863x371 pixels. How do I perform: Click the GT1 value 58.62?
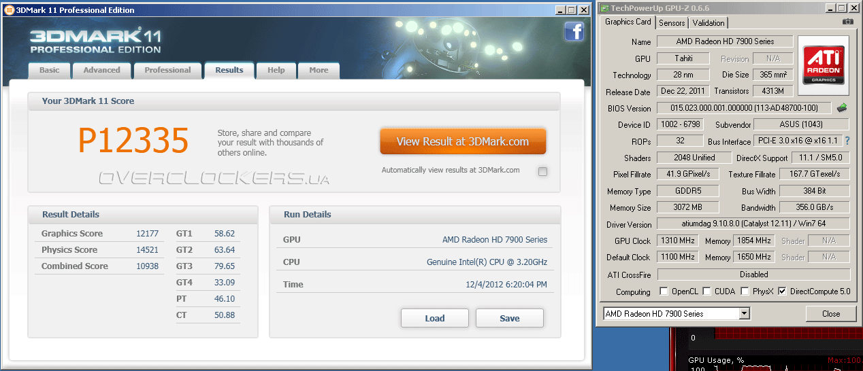click(x=225, y=233)
